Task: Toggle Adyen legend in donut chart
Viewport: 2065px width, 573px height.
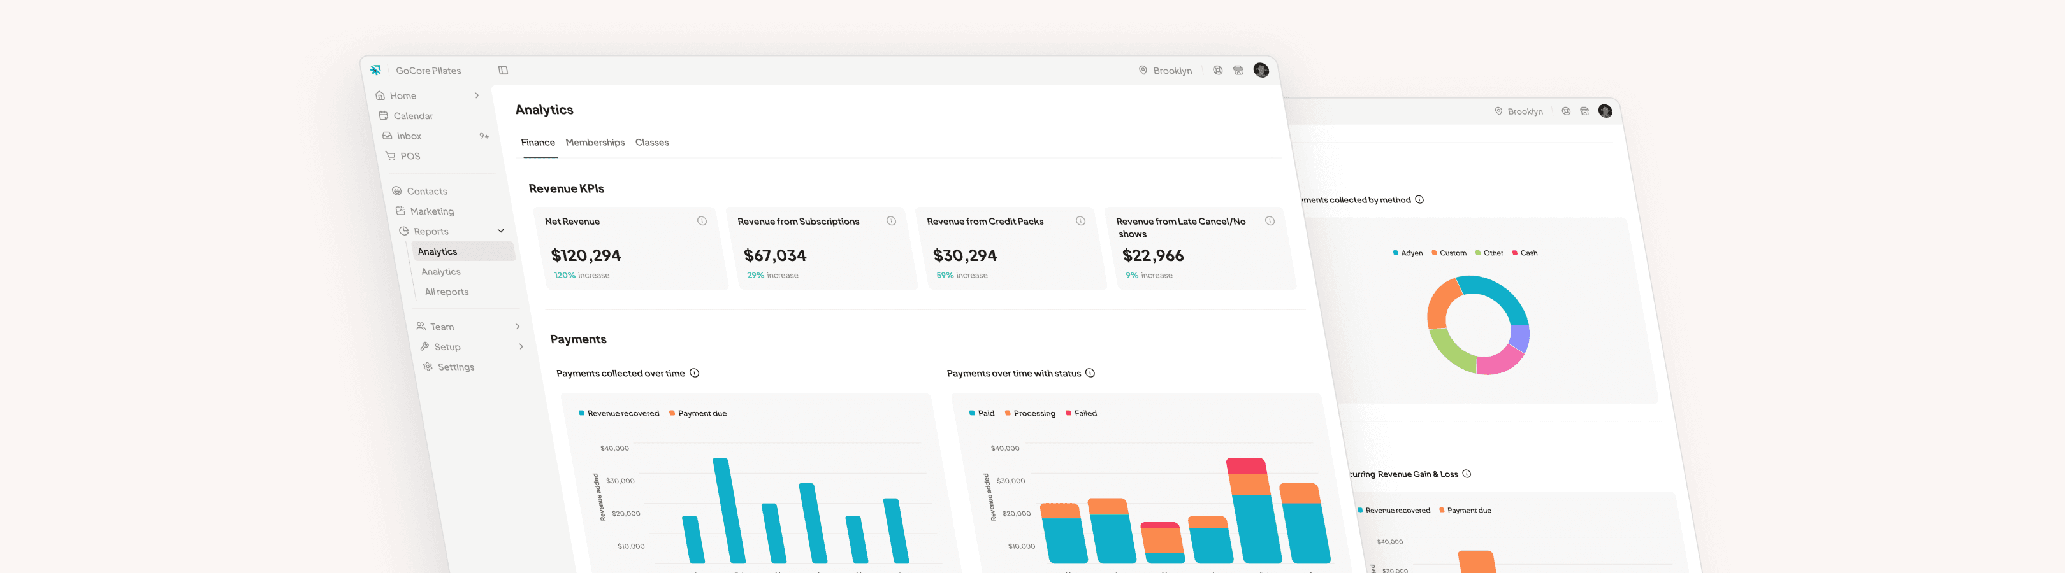Action: point(1409,253)
